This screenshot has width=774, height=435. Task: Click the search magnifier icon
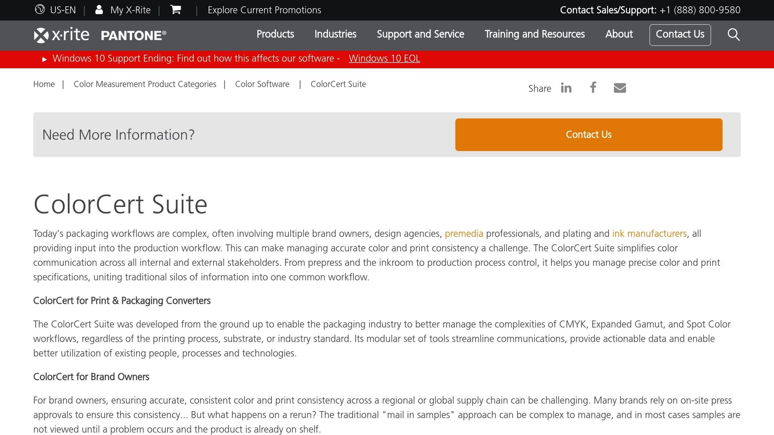733,34
